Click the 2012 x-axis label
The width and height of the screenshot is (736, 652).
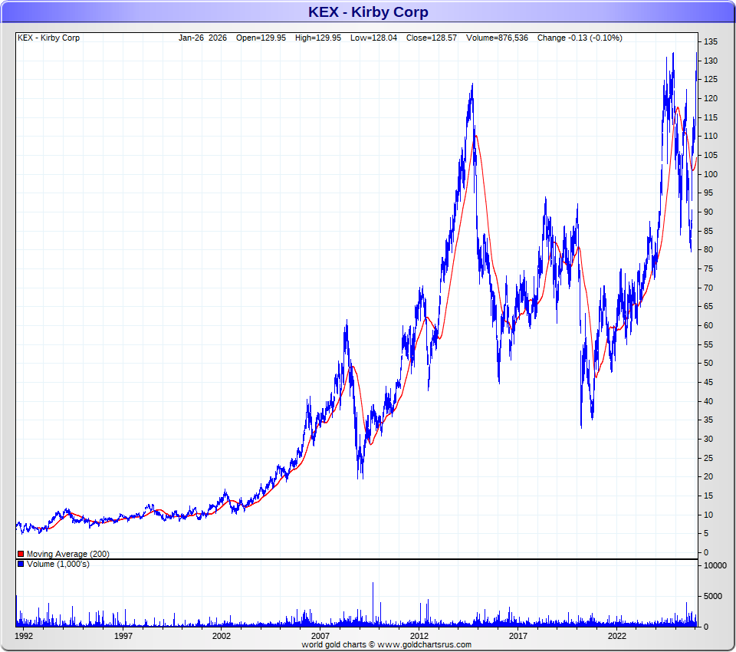[x=419, y=636]
